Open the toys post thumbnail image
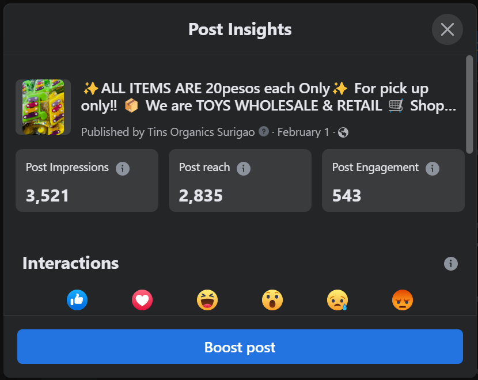The height and width of the screenshot is (380, 478). 43,107
